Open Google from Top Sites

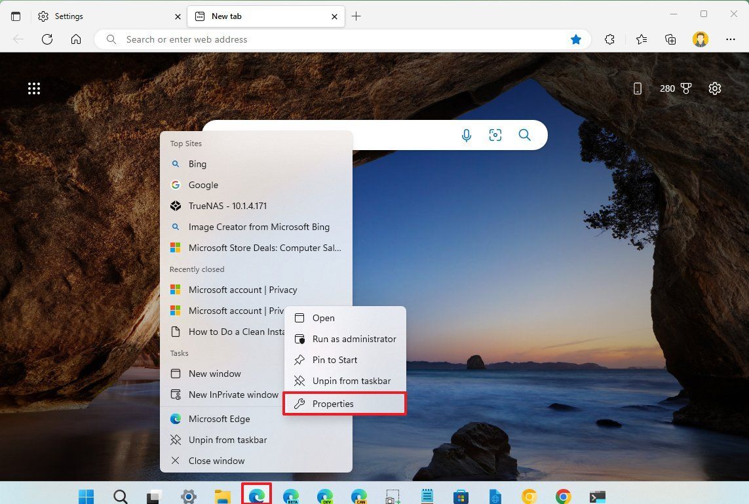pyautogui.click(x=203, y=185)
